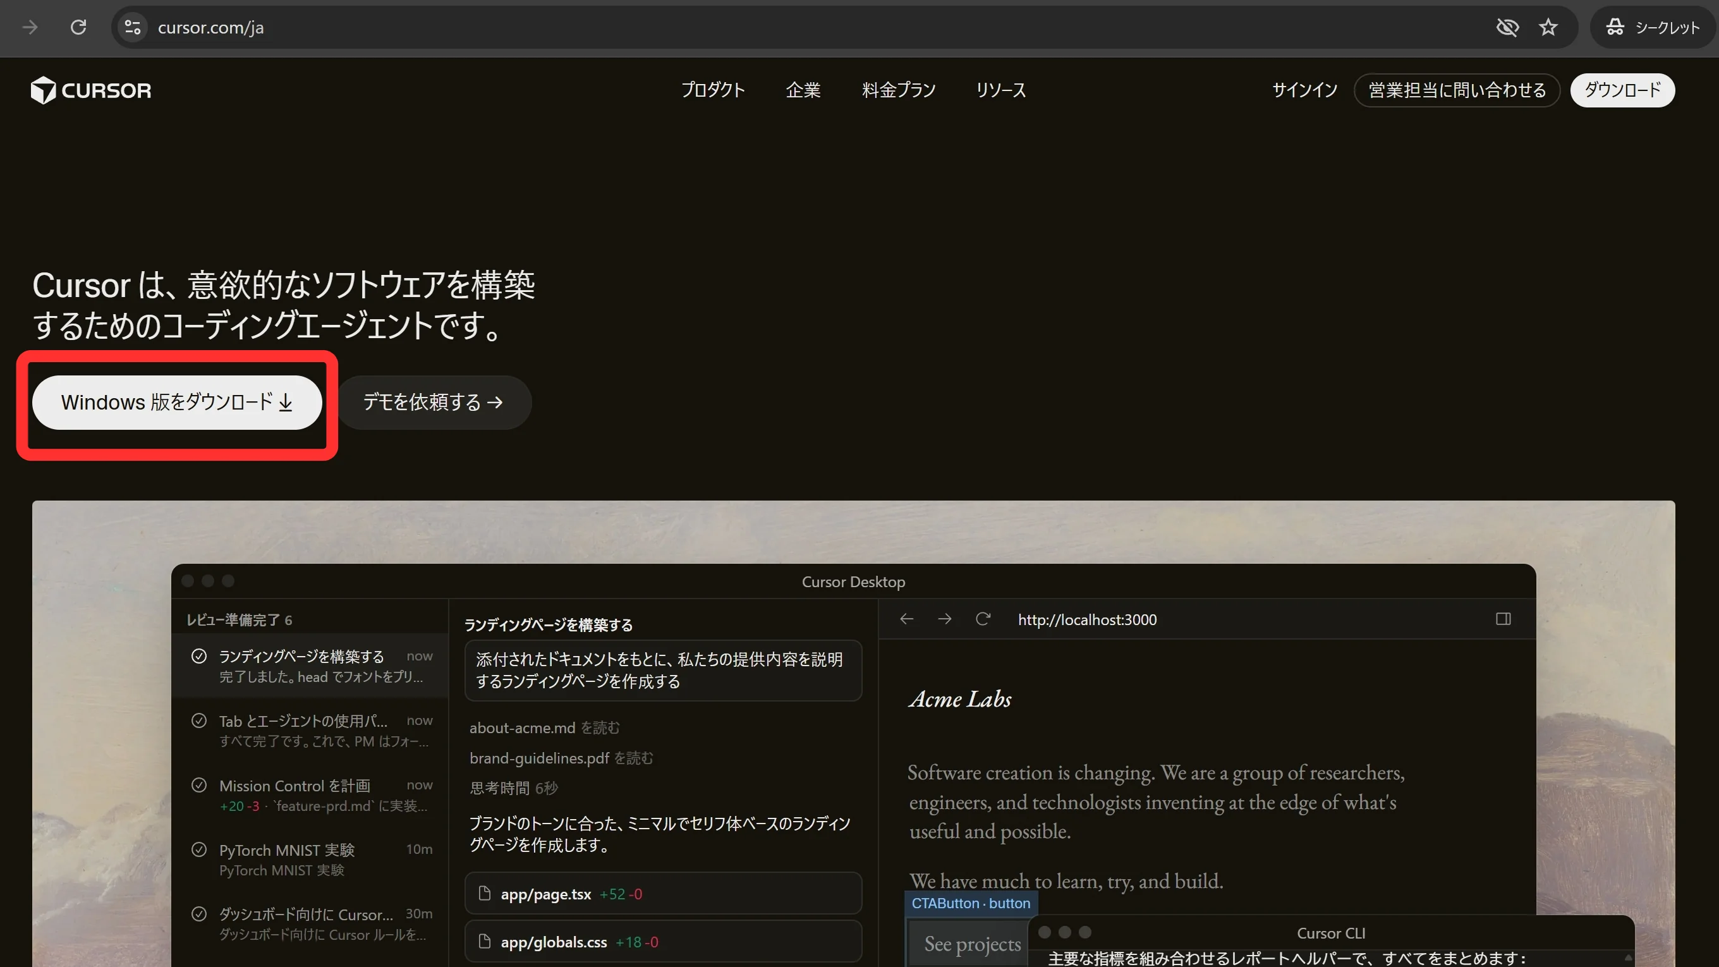The image size is (1719, 967).
Task: Reload the page with the browser refresh icon
Action: [79, 27]
